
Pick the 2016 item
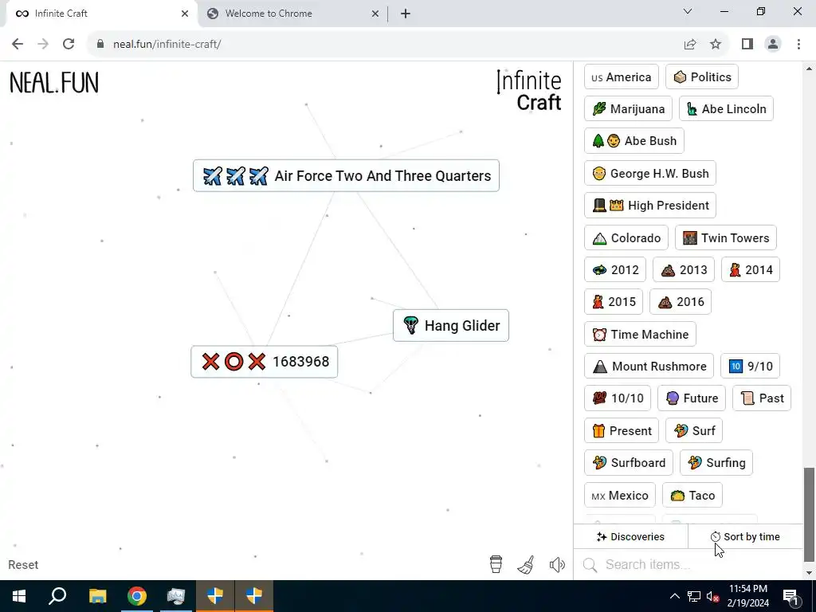pos(681,302)
